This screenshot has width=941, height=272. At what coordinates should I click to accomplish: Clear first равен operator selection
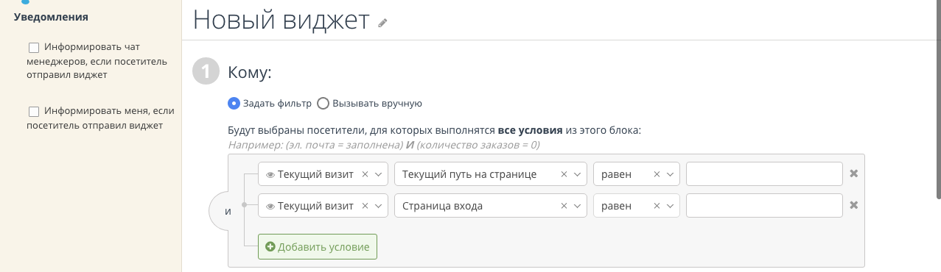click(657, 174)
